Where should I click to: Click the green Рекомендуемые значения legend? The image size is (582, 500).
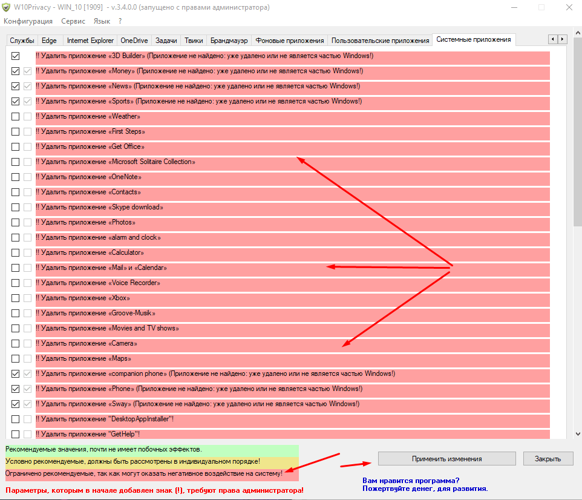click(152, 450)
